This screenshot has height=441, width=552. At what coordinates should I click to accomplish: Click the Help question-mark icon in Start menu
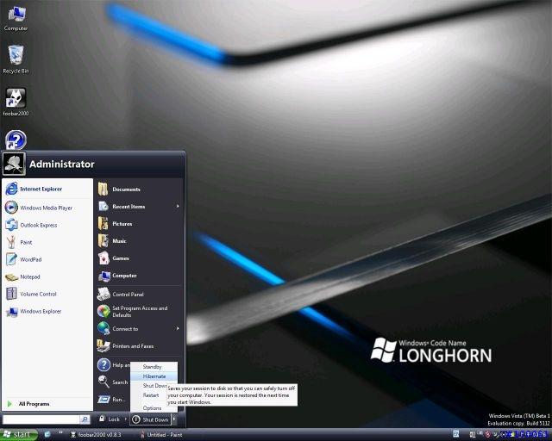coord(103,364)
